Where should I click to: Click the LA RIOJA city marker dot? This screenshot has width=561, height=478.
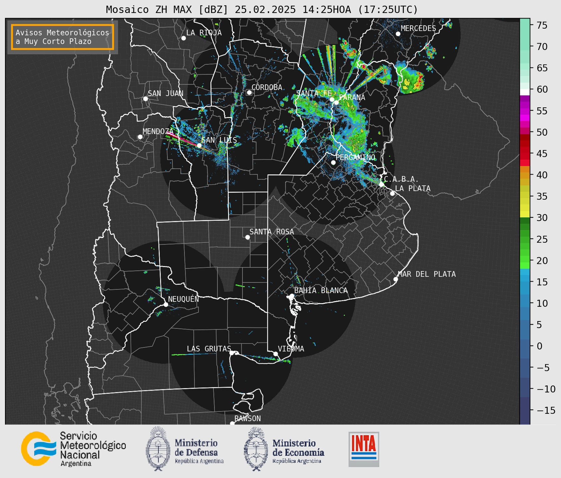tap(184, 38)
